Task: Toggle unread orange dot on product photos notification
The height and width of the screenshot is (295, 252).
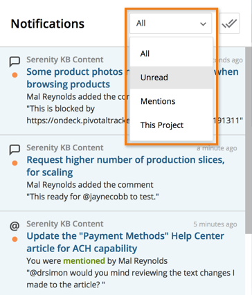Action: 15,75
